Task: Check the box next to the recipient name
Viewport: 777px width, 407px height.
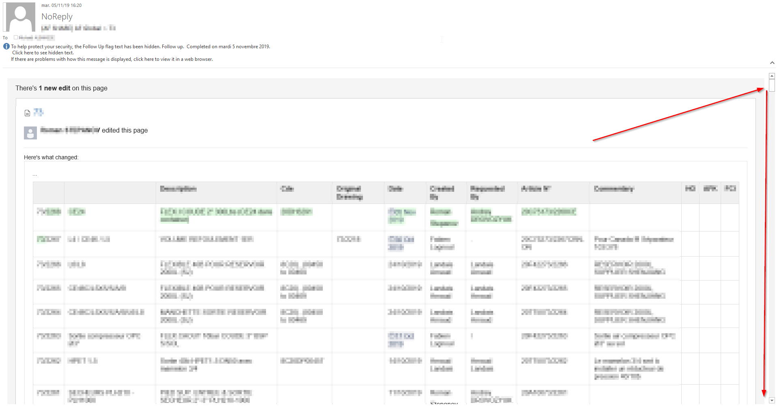Action: click(15, 37)
